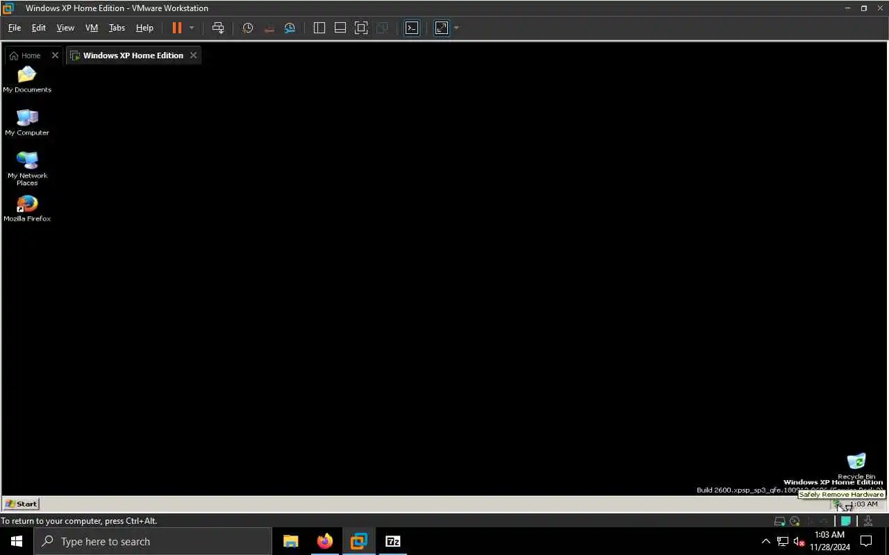Open the File menu

click(x=15, y=28)
